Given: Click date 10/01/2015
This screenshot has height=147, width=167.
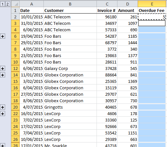Looking at the screenshot, I should (x=32, y=17).
